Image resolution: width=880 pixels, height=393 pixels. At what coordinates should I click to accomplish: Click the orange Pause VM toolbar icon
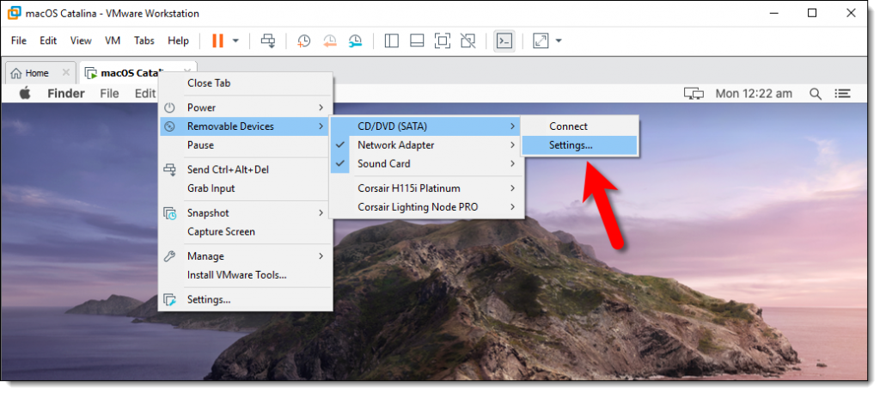click(217, 40)
